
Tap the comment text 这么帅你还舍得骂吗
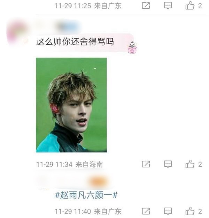(x=75, y=42)
